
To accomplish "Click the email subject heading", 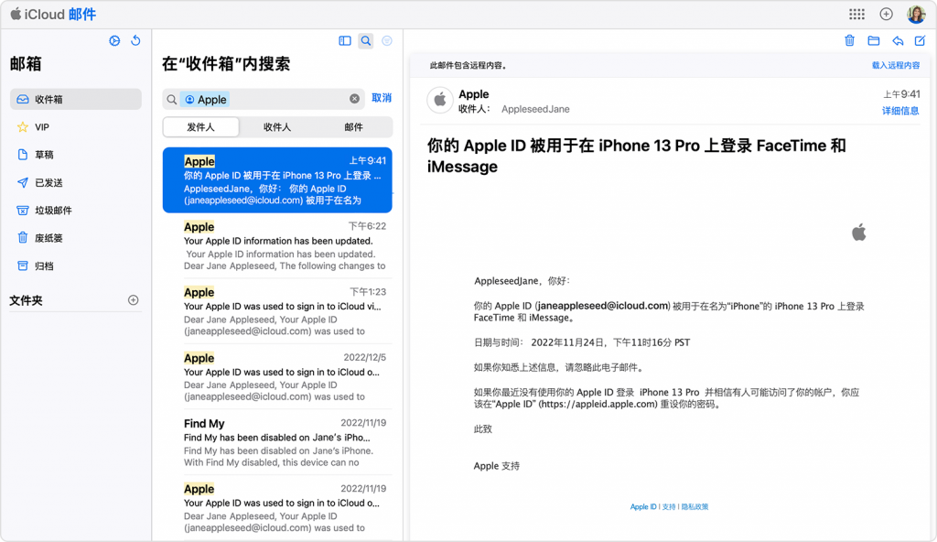I will point(637,156).
